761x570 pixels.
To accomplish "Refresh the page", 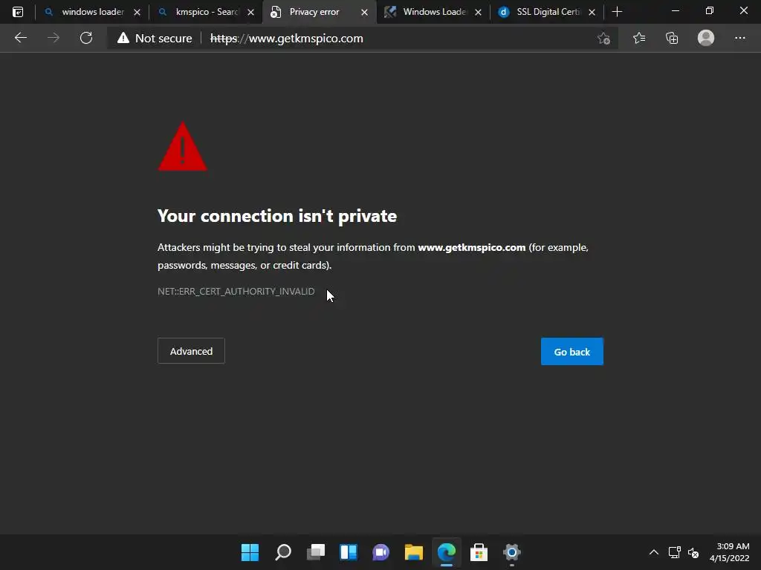I will click(x=86, y=38).
